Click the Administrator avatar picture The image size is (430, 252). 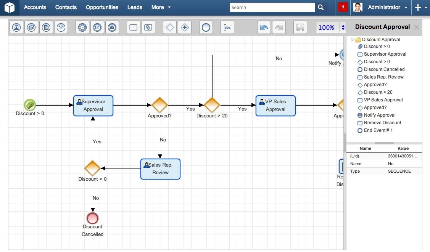[358, 7]
